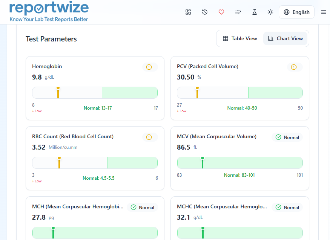The image size is (330, 240).
Task: Click the globe icon in the language selector
Action: point(286,12)
